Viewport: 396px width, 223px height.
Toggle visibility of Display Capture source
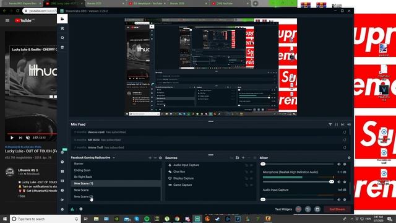(251, 178)
